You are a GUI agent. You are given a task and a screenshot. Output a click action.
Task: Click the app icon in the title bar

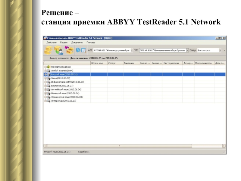tap(45, 38)
